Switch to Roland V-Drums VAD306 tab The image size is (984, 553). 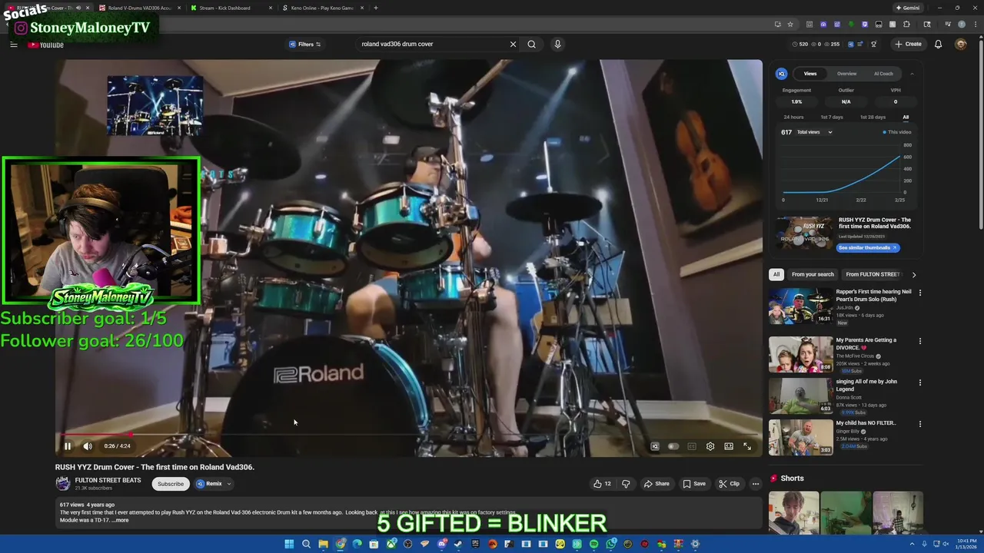coord(139,8)
